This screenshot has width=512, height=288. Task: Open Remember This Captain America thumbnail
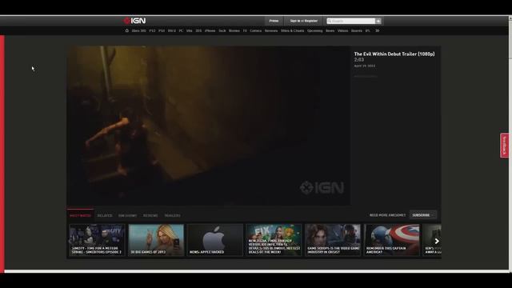pyautogui.click(x=392, y=240)
